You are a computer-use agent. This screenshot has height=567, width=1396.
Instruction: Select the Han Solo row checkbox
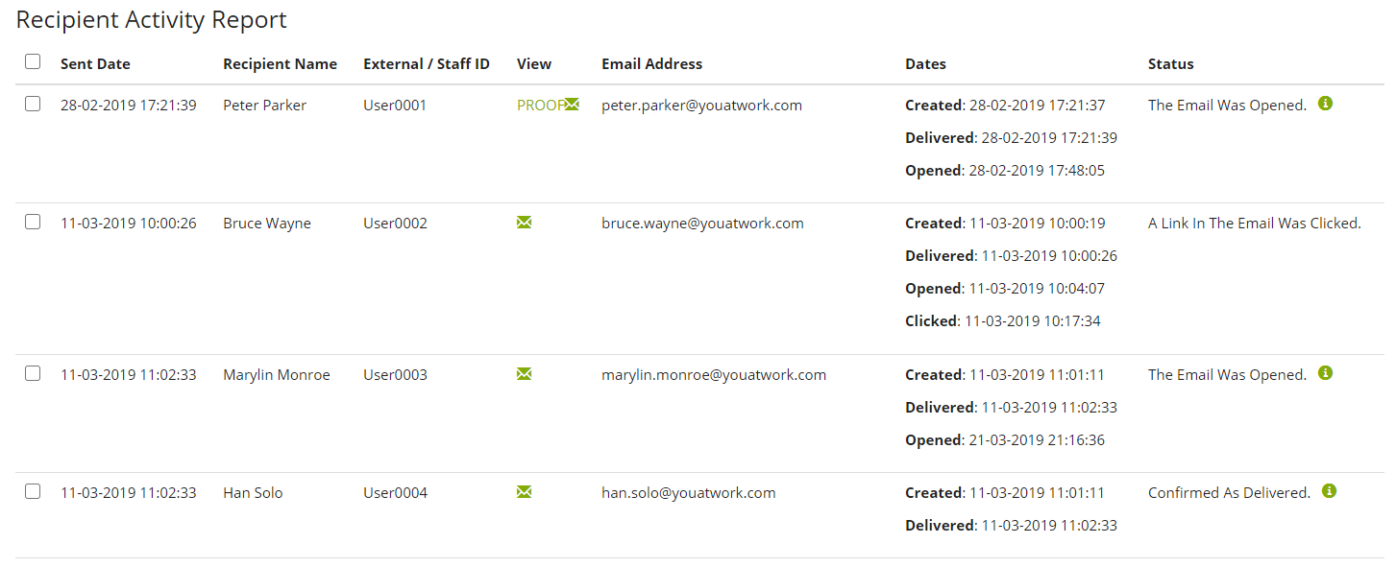(33, 491)
